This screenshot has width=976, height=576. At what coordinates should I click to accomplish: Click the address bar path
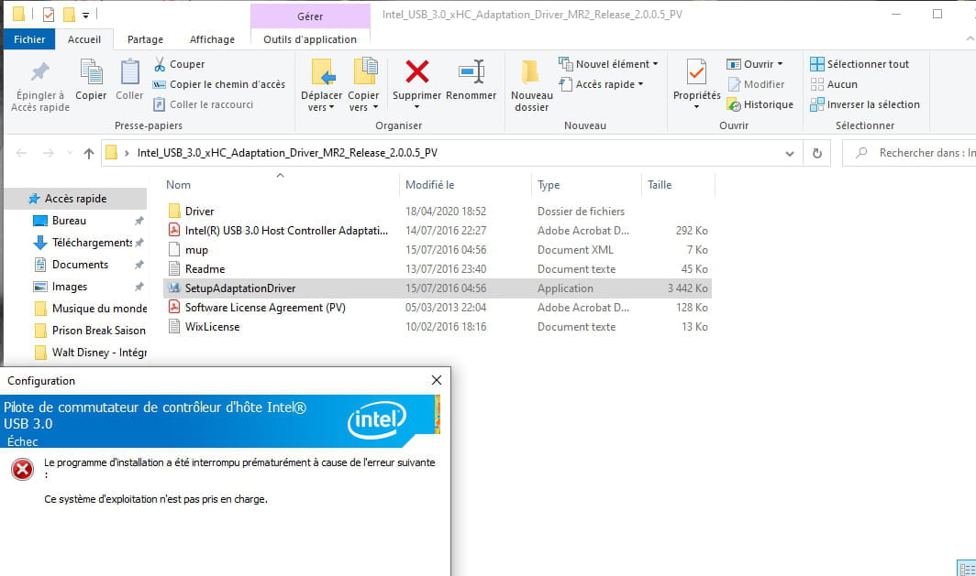pyautogui.click(x=287, y=153)
